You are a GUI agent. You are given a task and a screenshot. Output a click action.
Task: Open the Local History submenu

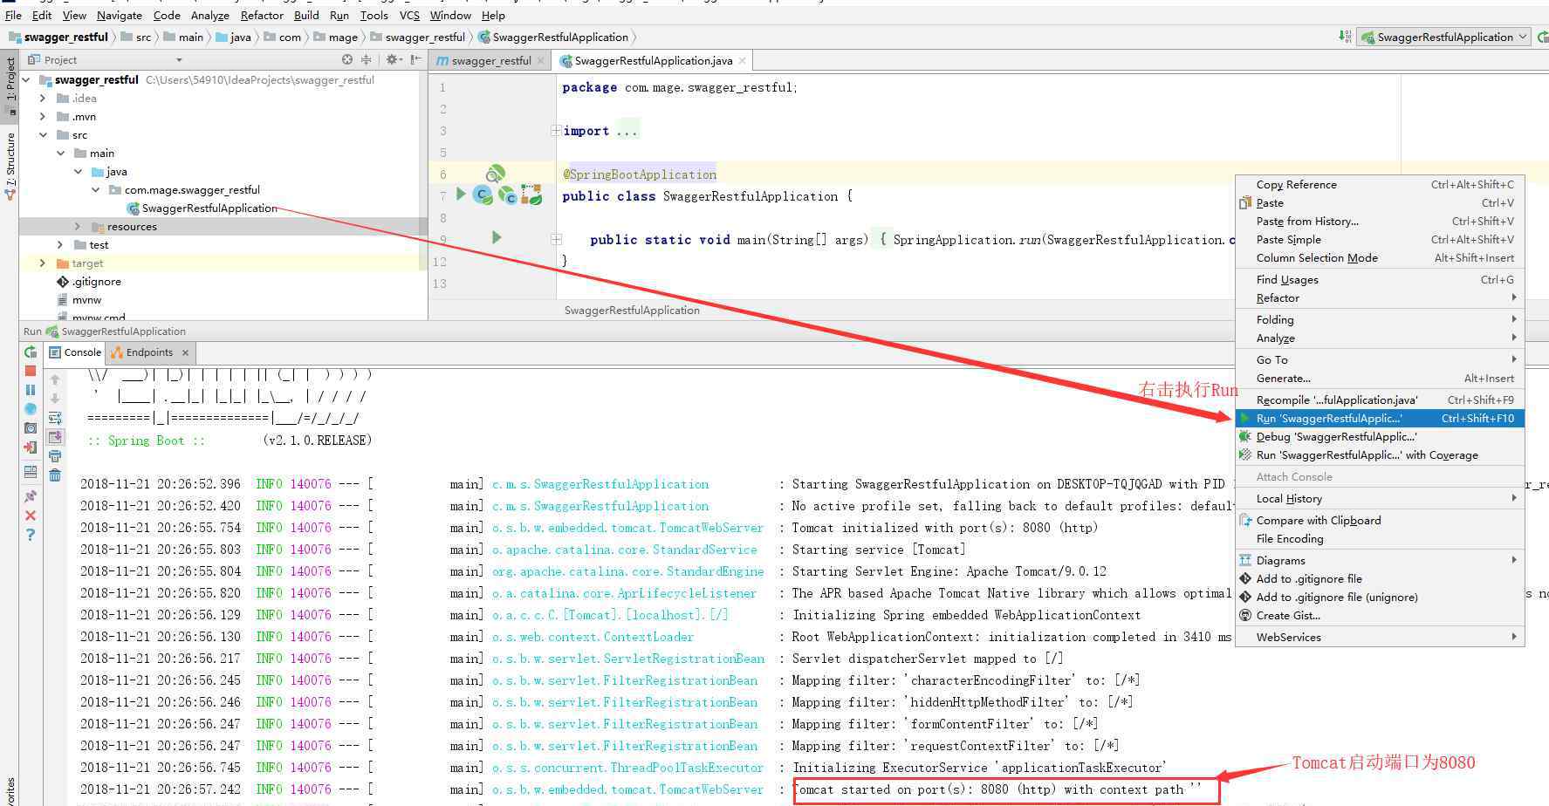coord(1380,498)
